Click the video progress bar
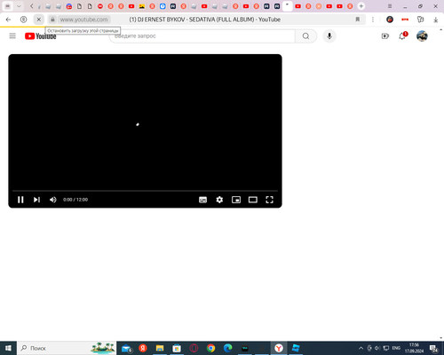 145,191
